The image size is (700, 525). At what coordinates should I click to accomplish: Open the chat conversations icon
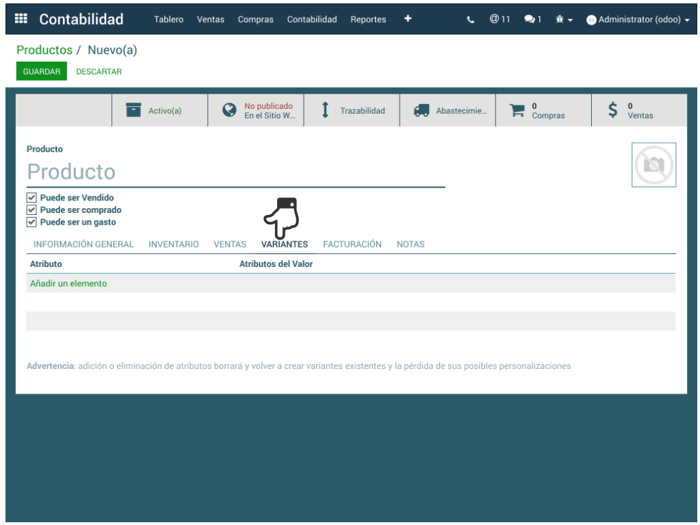click(532, 19)
